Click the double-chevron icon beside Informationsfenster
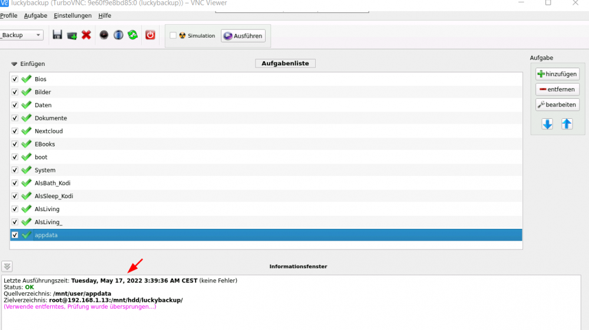 6,266
